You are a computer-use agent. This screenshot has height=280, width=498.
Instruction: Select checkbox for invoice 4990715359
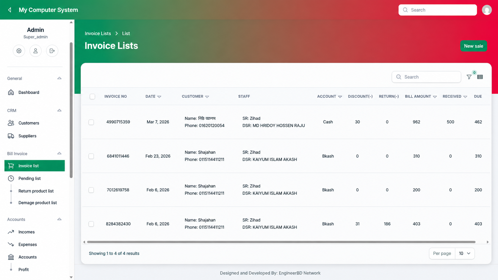(x=91, y=122)
